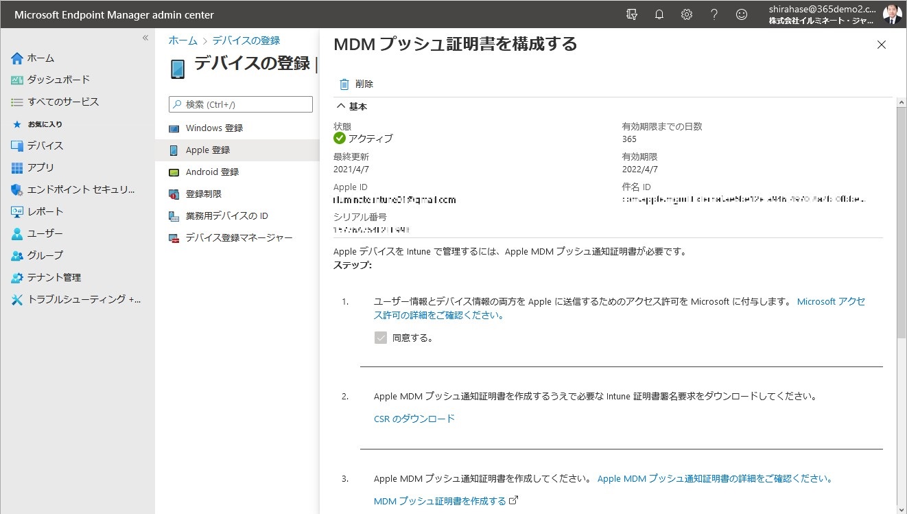Click the デバイス登録マネージャー icon

point(174,238)
